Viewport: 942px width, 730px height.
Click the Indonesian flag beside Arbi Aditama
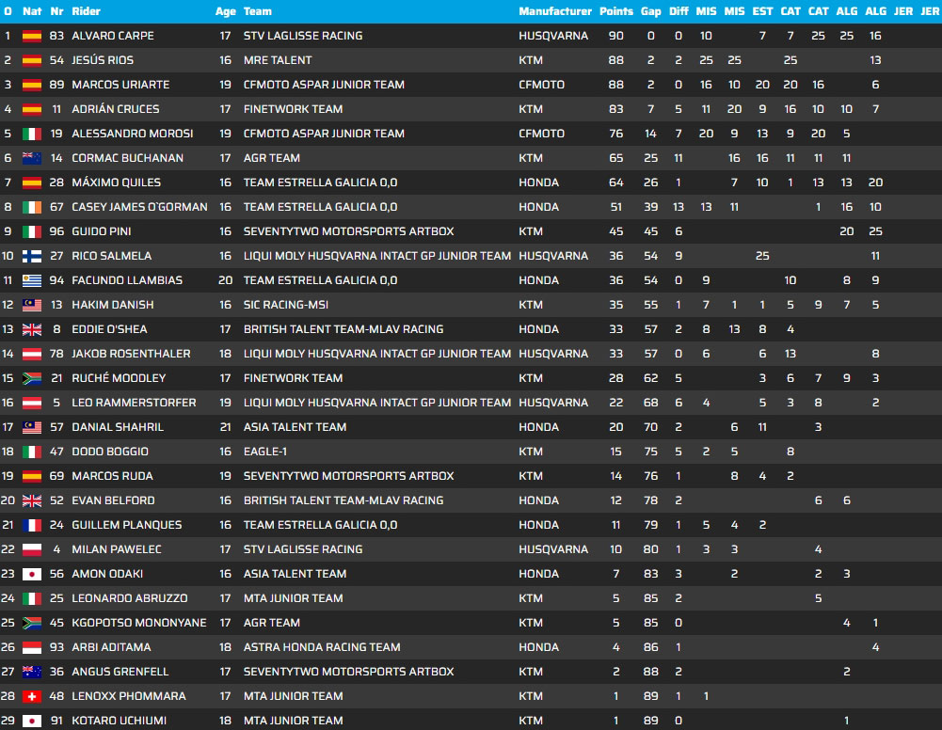pyautogui.click(x=32, y=647)
